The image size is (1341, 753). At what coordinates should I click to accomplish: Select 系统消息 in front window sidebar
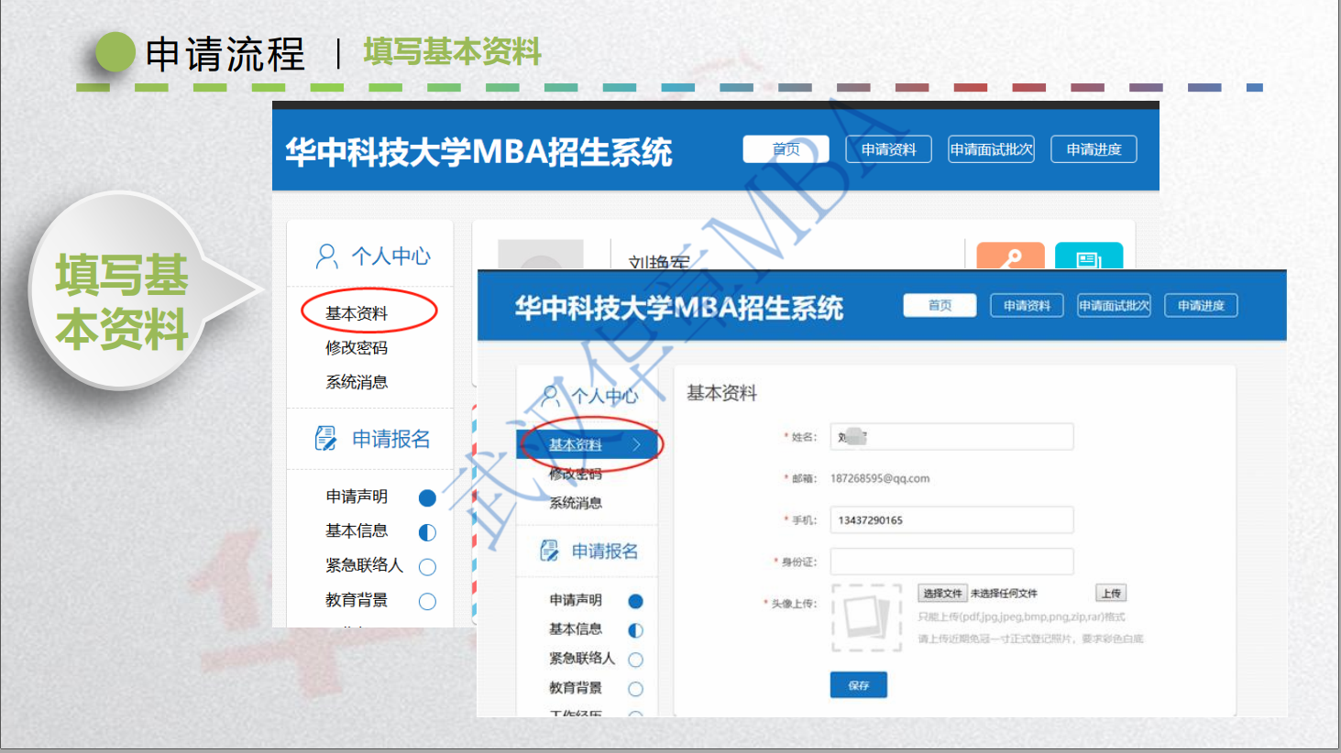[576, 503]
